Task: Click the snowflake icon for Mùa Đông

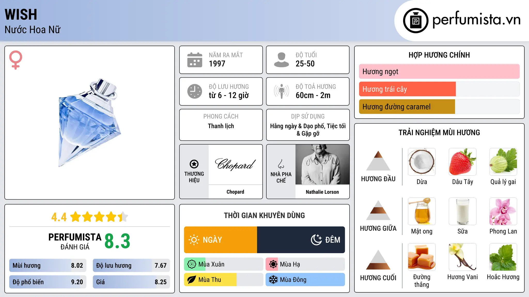Action: [x=273, y=280]
